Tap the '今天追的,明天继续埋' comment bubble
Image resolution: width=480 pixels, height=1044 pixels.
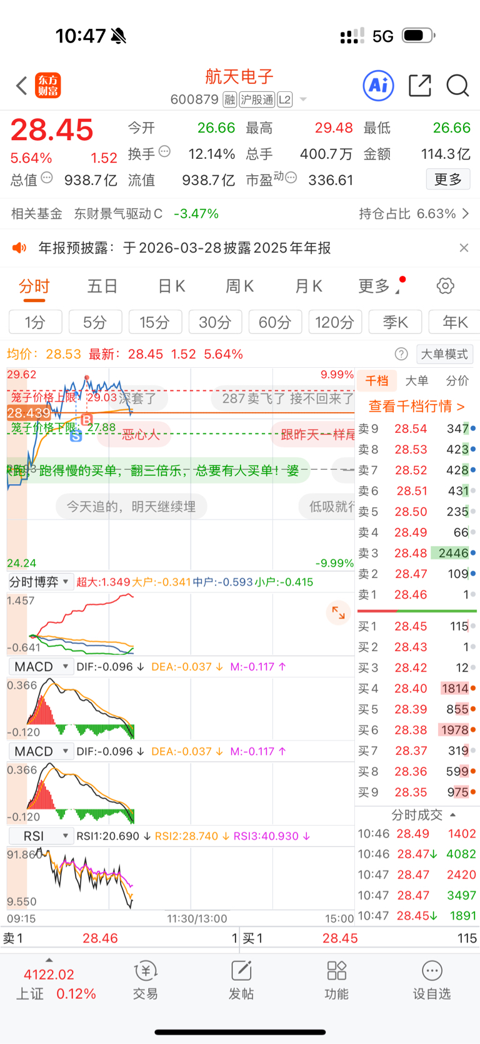131,506
